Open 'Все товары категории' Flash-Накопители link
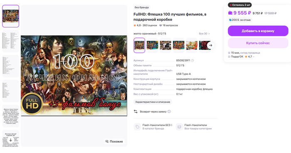 click(x=194, y=127)
